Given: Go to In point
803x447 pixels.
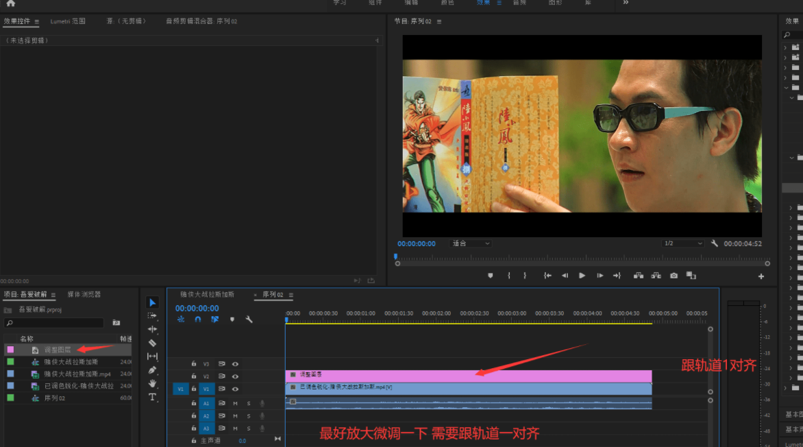Looking at the screenshot, I should 547,276.
